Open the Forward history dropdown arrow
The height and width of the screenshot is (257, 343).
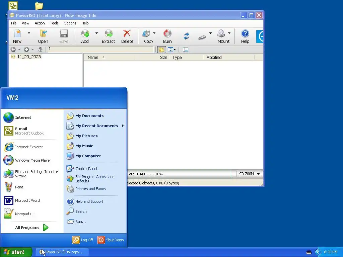tap(32, 50)
